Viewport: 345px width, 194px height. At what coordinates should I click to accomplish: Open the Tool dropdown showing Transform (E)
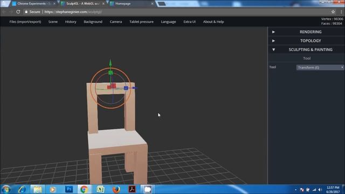coord(320,67)
